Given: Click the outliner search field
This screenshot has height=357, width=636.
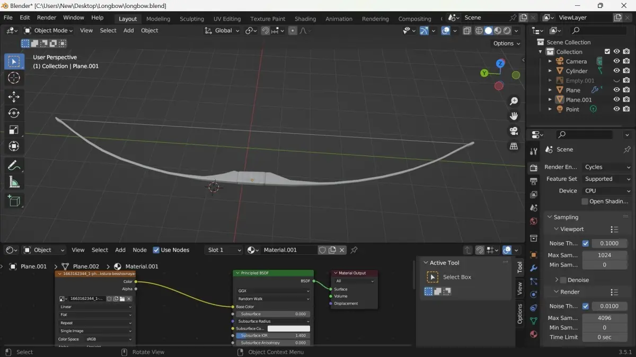Looking at the screenshot, I should click(x=599, y=31).
